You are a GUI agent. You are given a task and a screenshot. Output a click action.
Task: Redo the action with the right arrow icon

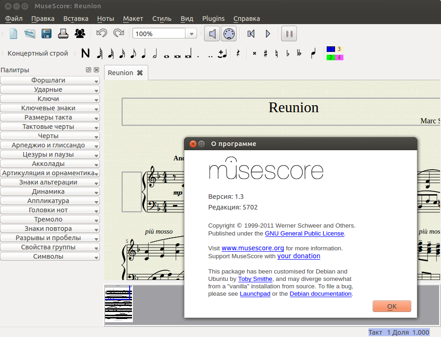tap(118, 33)
